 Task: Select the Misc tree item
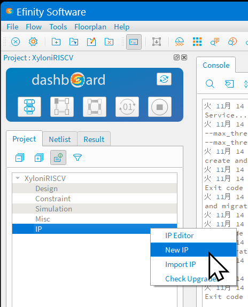click(x=95, y=219)
